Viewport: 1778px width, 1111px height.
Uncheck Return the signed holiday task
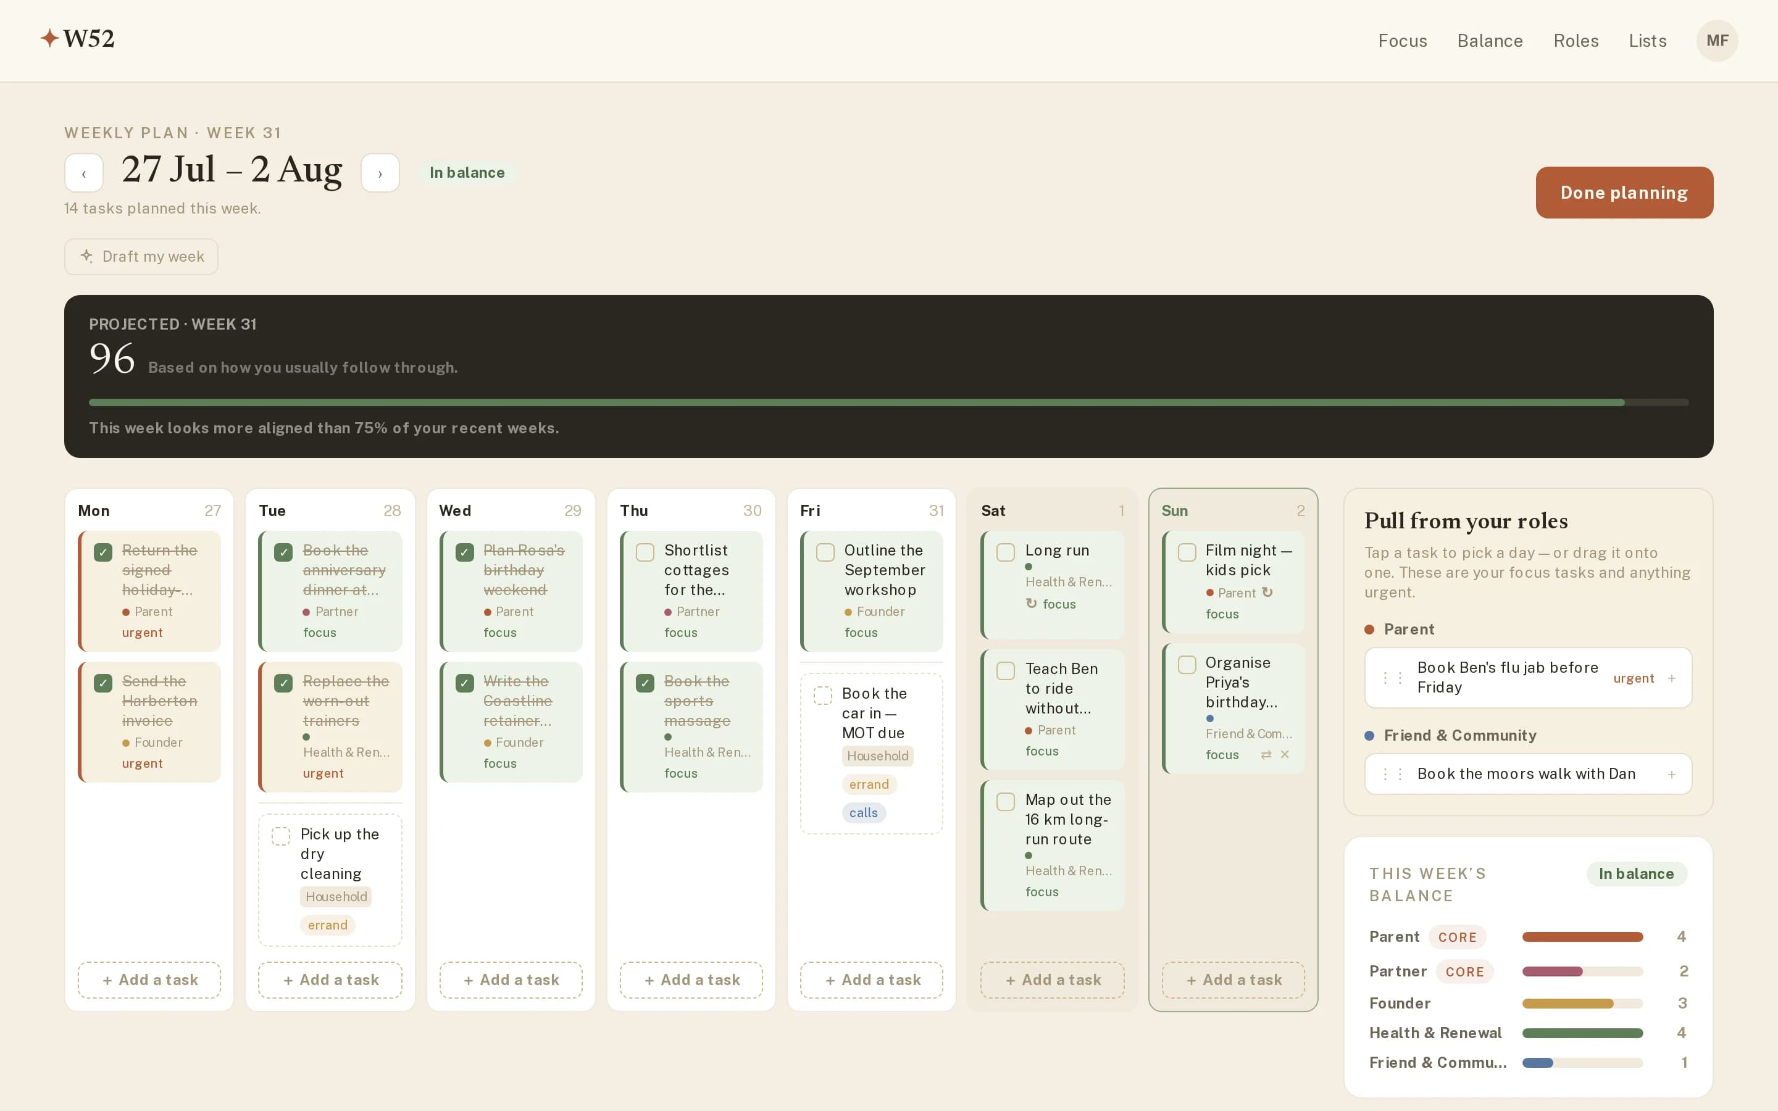point(103,552)
